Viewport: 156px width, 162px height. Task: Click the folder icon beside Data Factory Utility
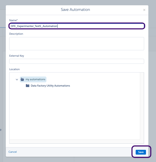[x=27, y=86]
